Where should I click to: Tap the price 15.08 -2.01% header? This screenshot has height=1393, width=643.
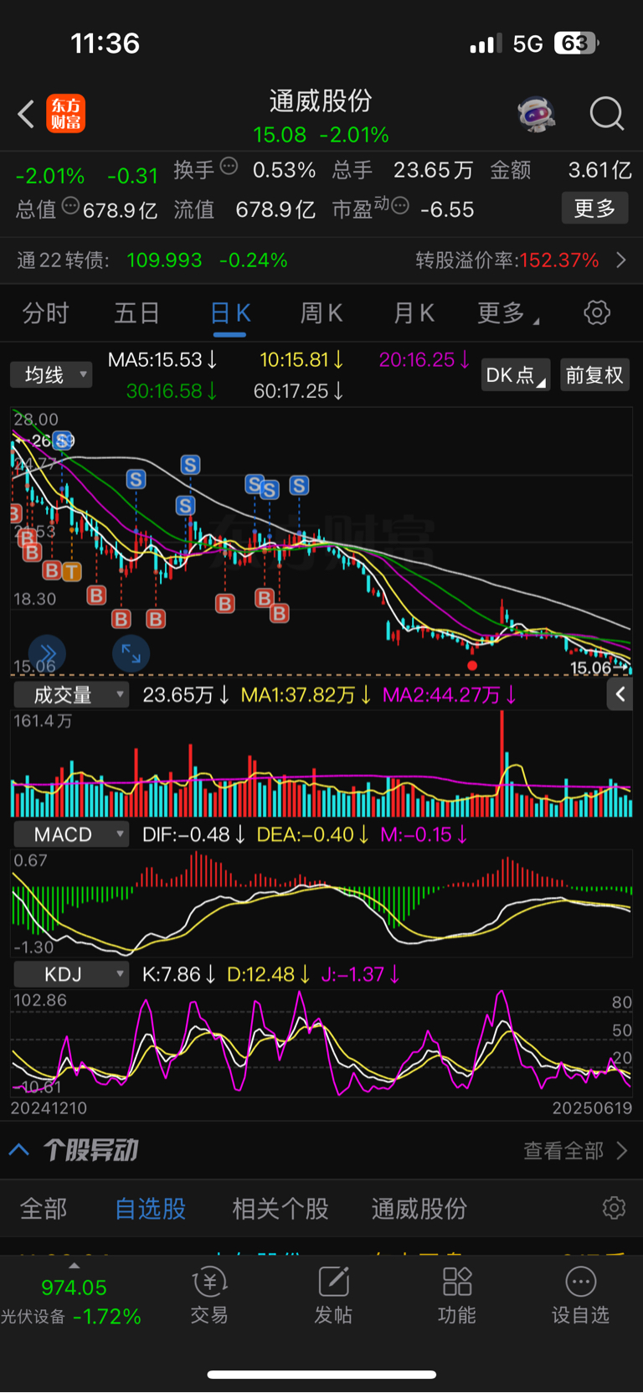point(321,135)
